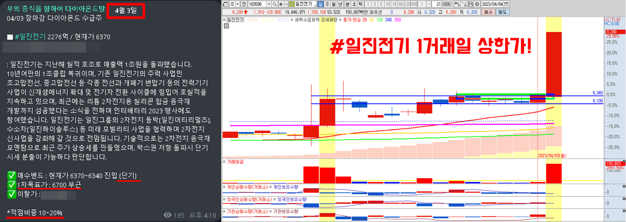Viewport: 626px width, 222px height.
Task: Select the 년 yearly period tab
Action: coord(340,4)
